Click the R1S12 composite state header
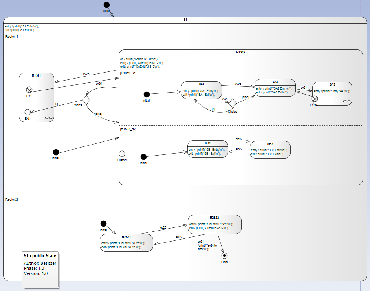Viewport: 370px width, 291px height. [x=240, y=52]
